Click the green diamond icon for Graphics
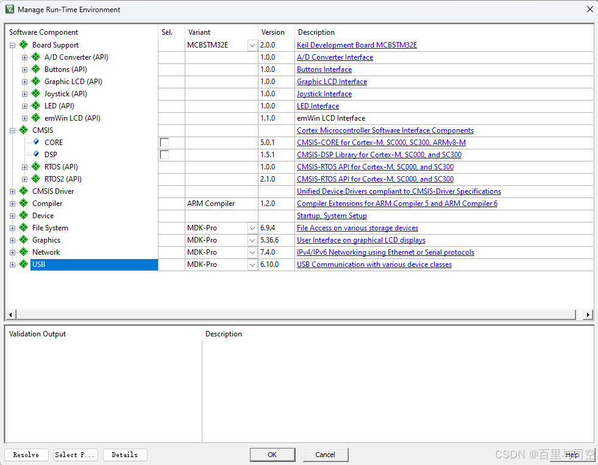The width and height of the screenshot is (598, 465). (24, 240)
